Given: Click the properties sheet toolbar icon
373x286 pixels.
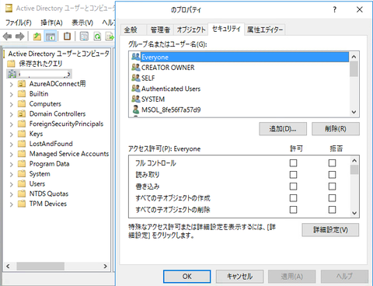Looking at the screenshot, I should coord(84,37).
